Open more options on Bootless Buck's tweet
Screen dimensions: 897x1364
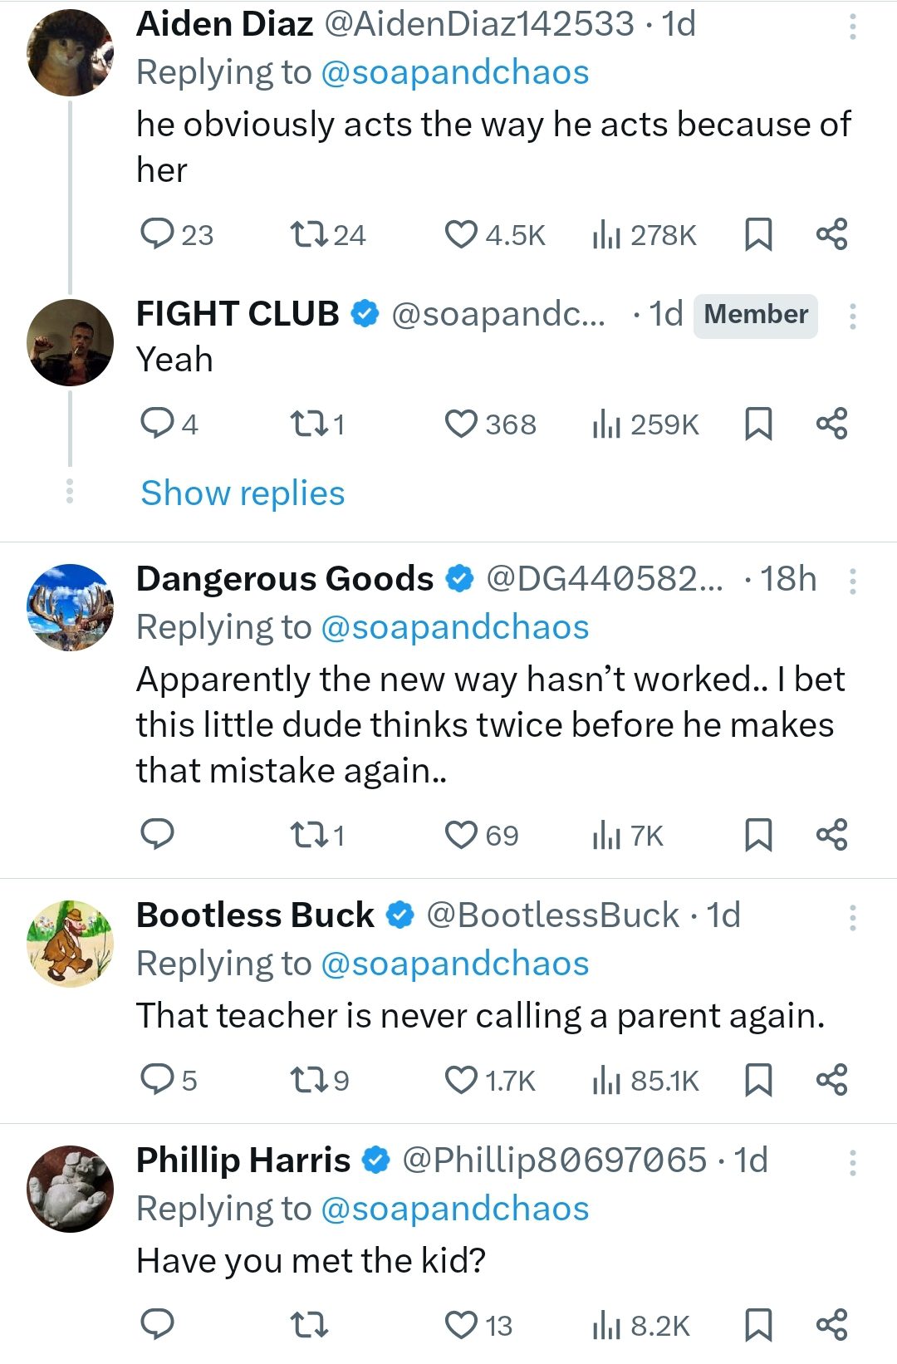[852, 918]
